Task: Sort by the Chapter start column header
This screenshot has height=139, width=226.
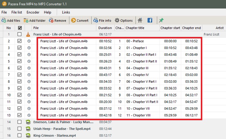Action: (170, 28)
